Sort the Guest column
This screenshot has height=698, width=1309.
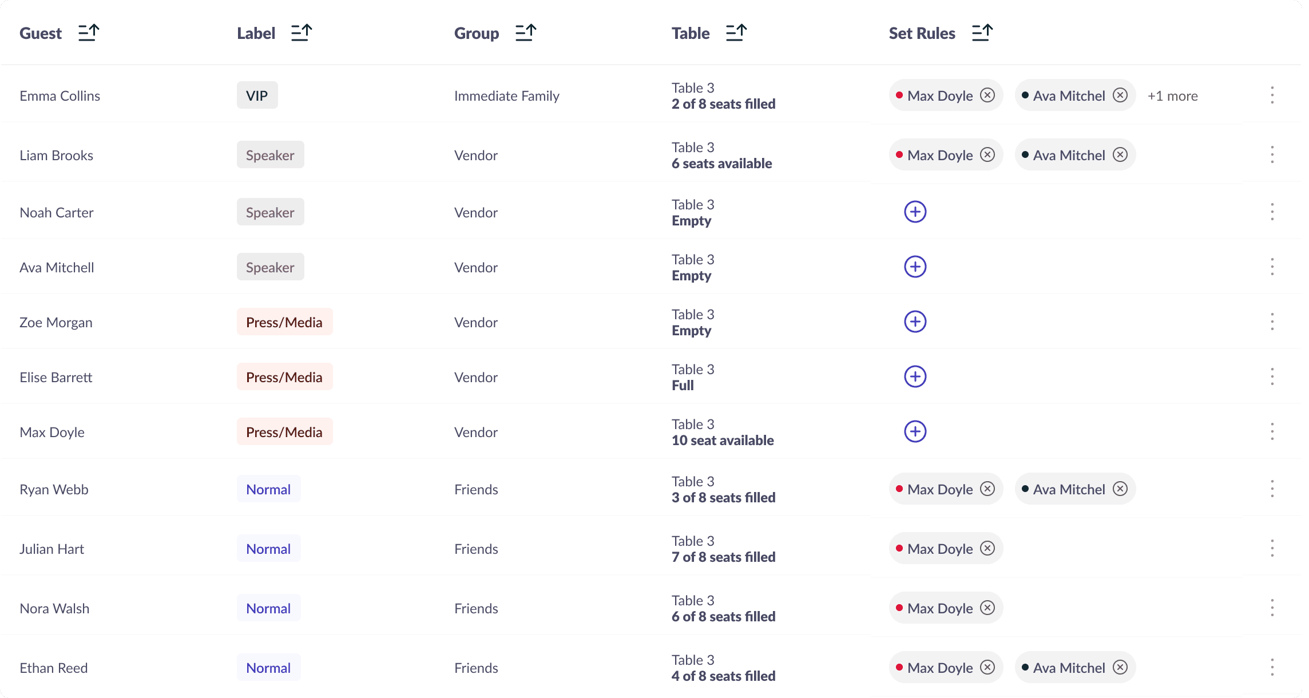point(89,33)
